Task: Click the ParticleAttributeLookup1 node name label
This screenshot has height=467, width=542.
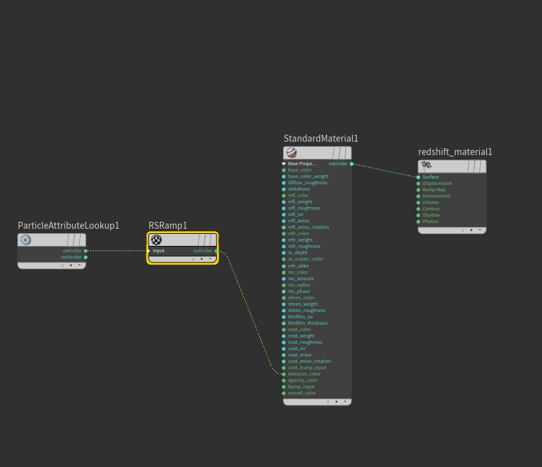Action: tap(69, 226)
